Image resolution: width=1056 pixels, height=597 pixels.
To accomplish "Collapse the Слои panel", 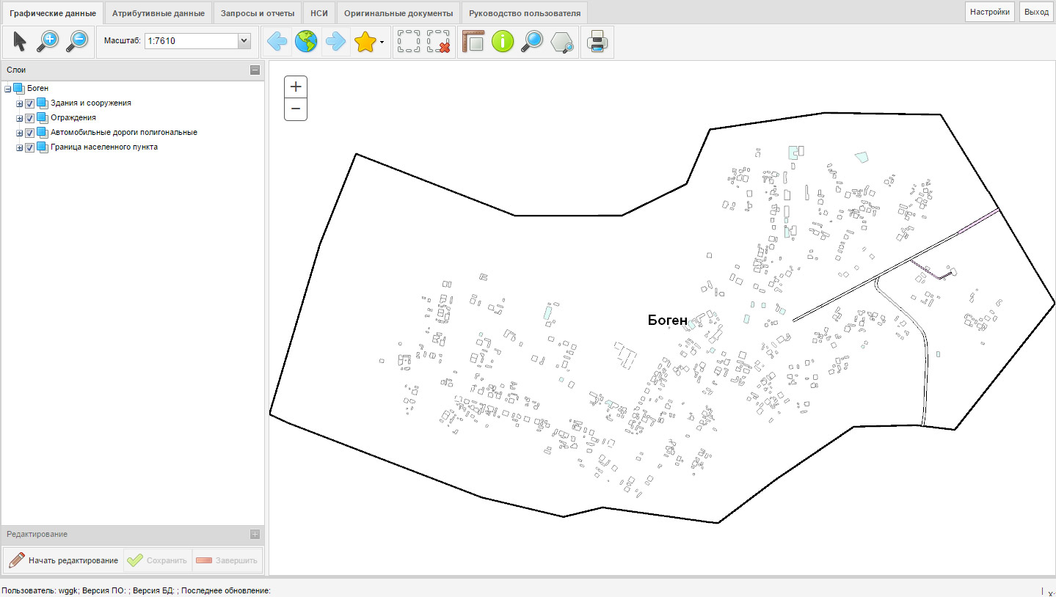I will coord(255,70).
